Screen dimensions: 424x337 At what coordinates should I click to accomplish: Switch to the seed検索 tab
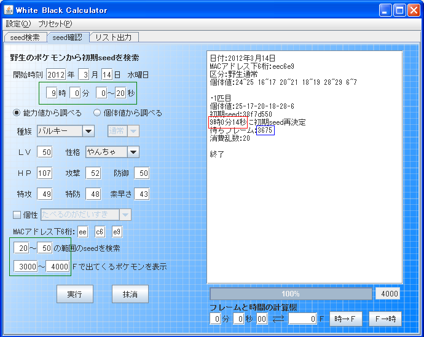coord(25,38)
